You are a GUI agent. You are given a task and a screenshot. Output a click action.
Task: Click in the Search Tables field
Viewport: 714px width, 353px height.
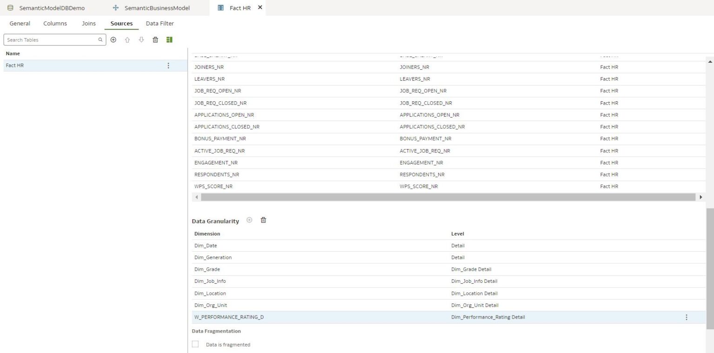pyautogui.click(x=51, y=40)
